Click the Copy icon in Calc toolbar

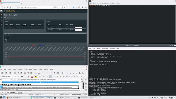click(28, 73)
